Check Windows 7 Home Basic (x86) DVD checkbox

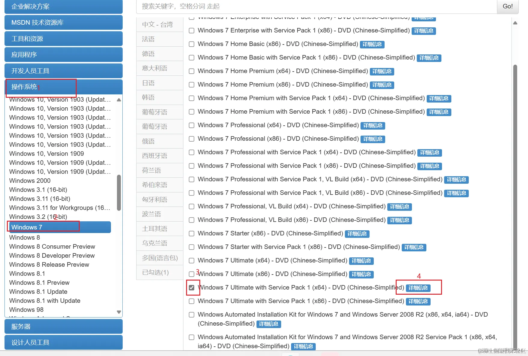(x=192, y=44)
